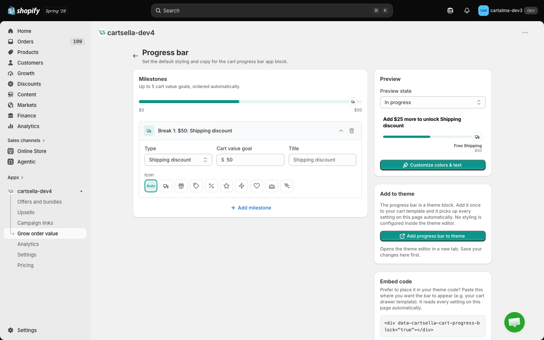This screenshot has height=340, width=544.
Task: Add a new milestone
Action: 251,208
